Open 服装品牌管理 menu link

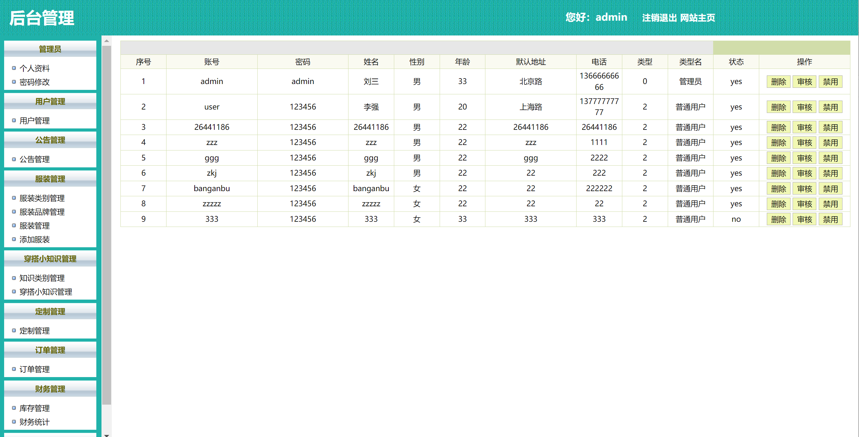coord(42,212)
